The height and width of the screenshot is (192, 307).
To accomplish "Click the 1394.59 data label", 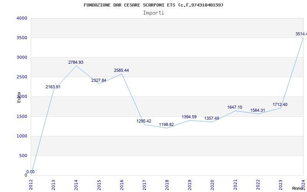I will (x=189, y=117).
